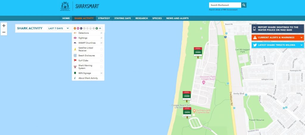
Task: Expand Current Alerts & Warnings chevron
Action: [x=301, y=38]
